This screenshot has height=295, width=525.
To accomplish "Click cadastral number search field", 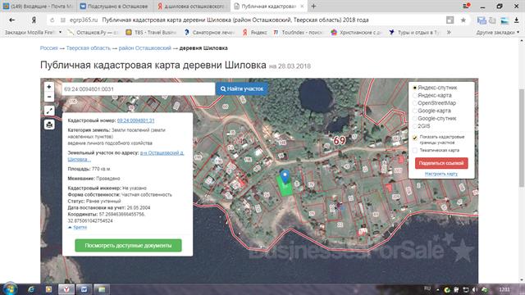I will coord(138,89).
